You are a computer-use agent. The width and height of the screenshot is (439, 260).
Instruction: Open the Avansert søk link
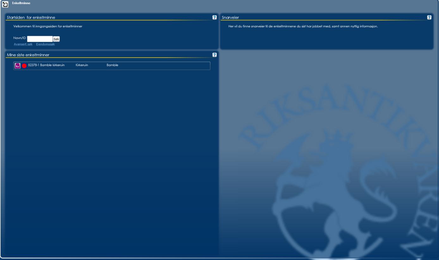pyautogui.click(x=23, y=44)
